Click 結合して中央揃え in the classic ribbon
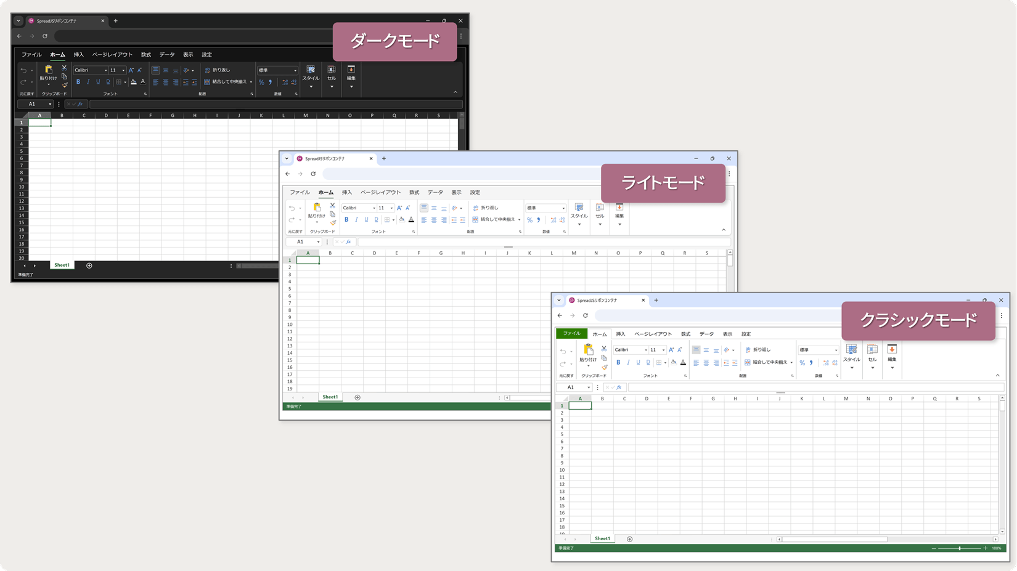The image size is (1017, 571). coord(770,362)
